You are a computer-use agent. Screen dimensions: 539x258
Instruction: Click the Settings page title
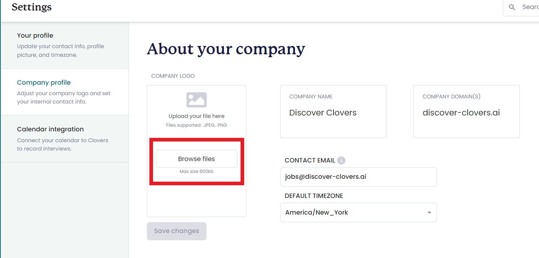pyautogui.click(x=31, y=7)
